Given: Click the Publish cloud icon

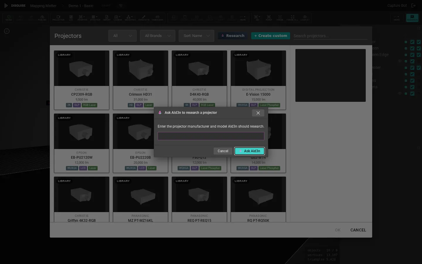Looking at the screenshot, I should (42, 18).
